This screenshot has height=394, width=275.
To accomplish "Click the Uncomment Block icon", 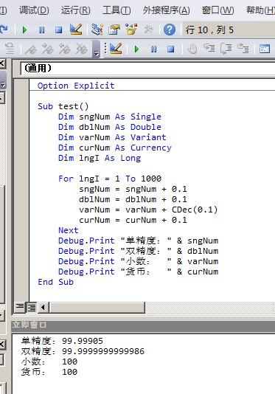I will point(10,49).
